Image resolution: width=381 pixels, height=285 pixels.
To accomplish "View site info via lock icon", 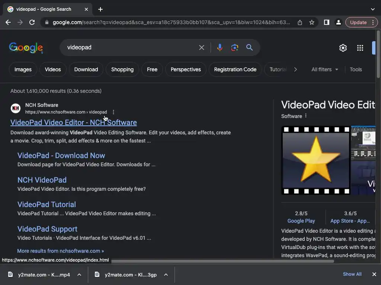I will click(47, 22).
